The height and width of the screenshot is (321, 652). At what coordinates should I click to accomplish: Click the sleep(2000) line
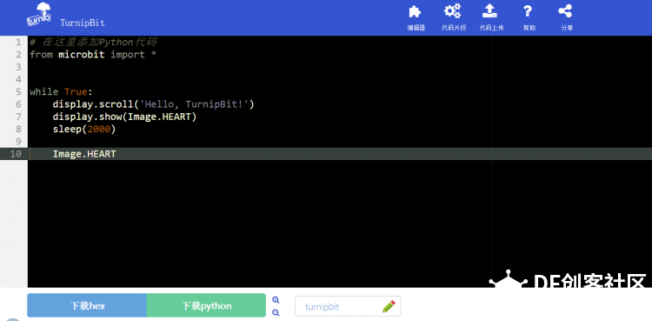[x=84, y=129]
